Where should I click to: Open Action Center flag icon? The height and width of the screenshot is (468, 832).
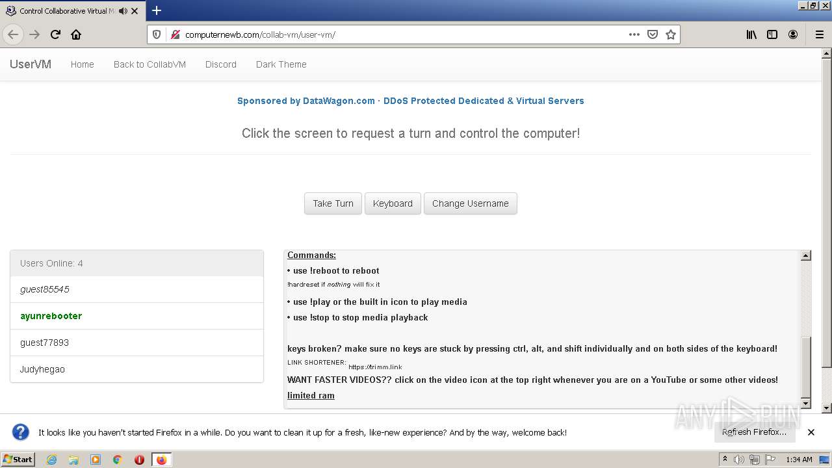769,460
